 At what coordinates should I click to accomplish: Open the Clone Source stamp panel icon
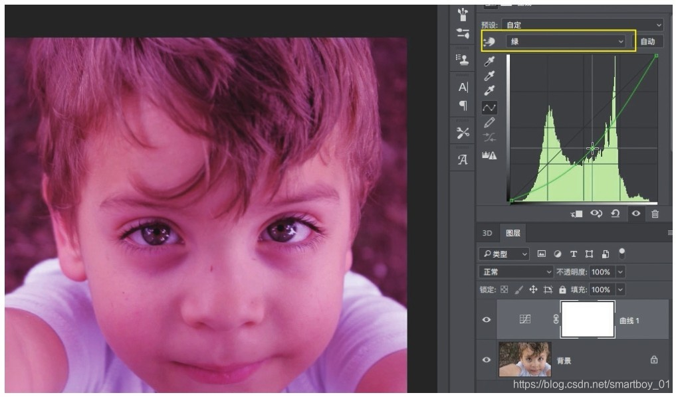tap(463, 60)
